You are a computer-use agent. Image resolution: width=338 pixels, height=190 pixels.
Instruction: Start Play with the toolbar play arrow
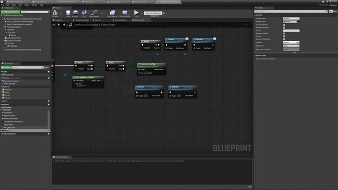pyautogui.click(x=136, y=13)
